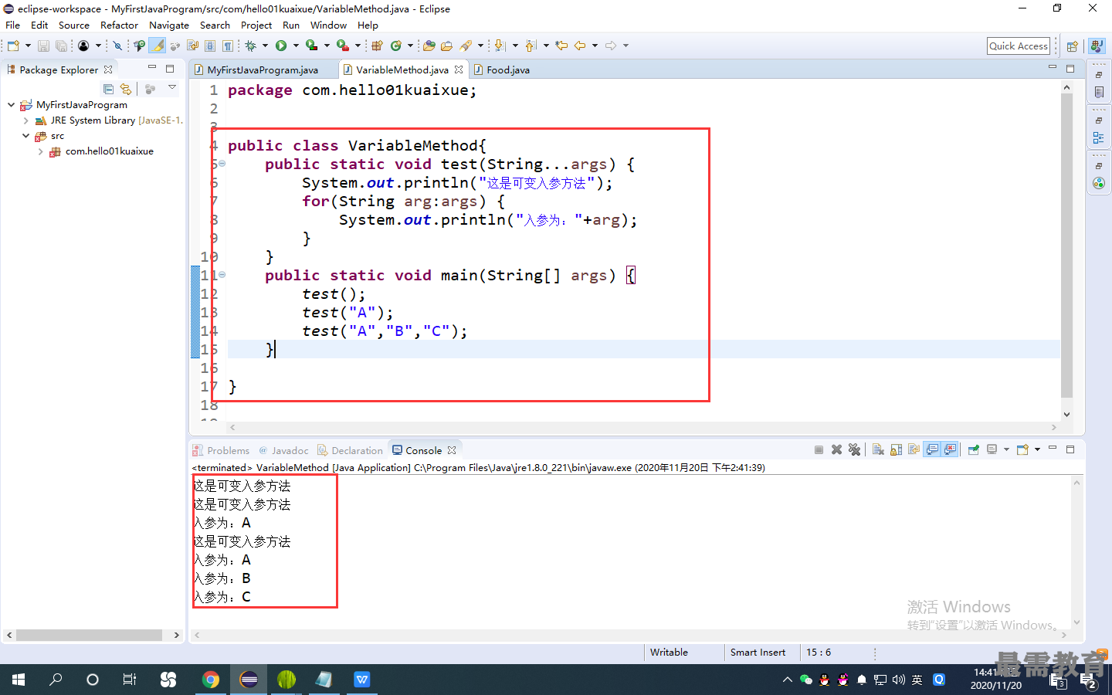Click the Save All toolbar icon
1112x695 pixels.
pos(61,46)
